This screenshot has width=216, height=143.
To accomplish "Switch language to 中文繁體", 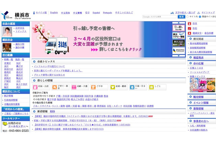I will coord(77,13).
